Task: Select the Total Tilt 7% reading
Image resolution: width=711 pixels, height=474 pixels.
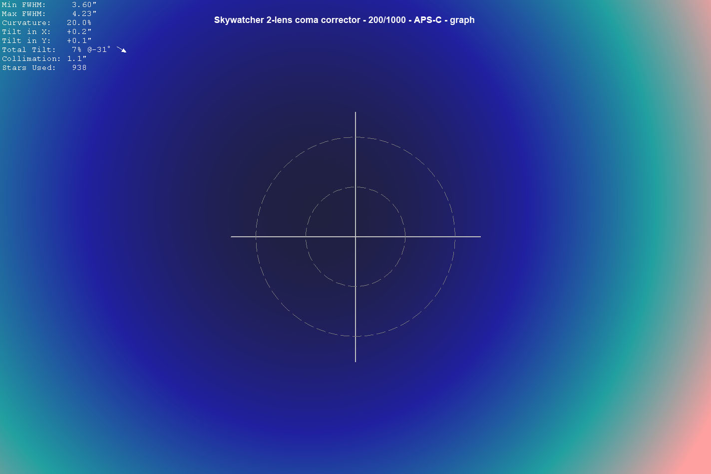Action: pos(76,50)
